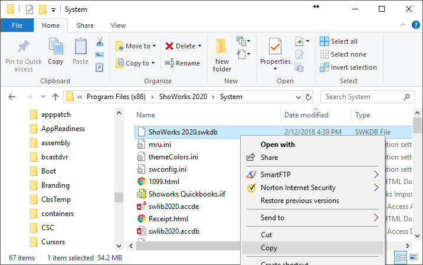Image resolution: width=423 pixels, height=265 pixels.
Task: Expand the Delete options arrow
Action: 199,46
